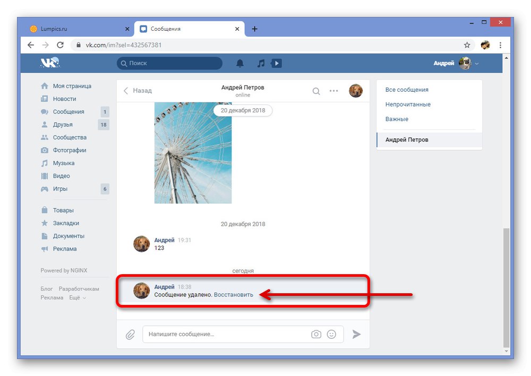The height and width of the screenshot is (376, 531).
Task: Reload the vk.com page
Action: point(61,45)
